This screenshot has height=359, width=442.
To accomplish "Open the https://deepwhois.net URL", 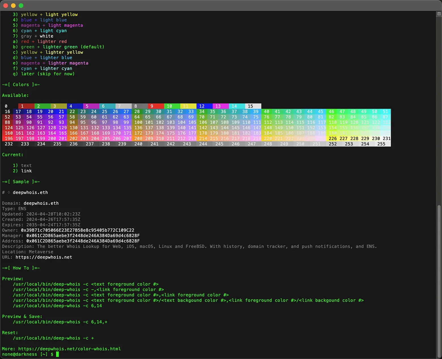I will click(x=44, y=257).
